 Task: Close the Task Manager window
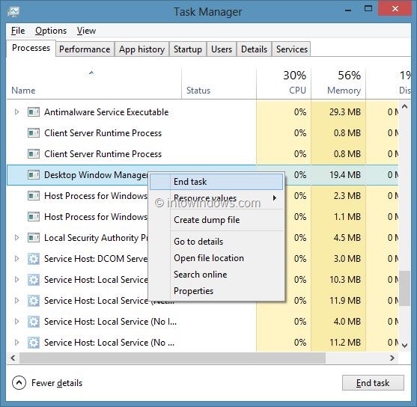click(395, 9)
